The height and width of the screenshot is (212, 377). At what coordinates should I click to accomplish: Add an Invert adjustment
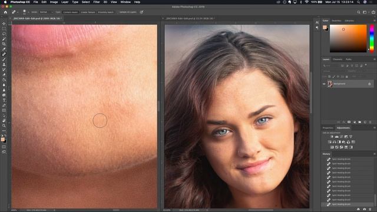[332, 147]
